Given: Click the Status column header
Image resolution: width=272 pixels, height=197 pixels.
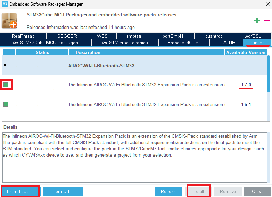Looking at the screenshot, I should (x=42, y=52).
